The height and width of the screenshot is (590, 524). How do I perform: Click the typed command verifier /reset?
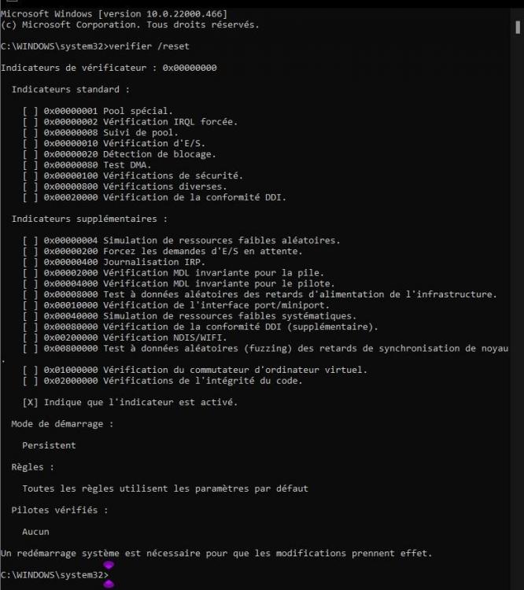(x=149, y=46)
